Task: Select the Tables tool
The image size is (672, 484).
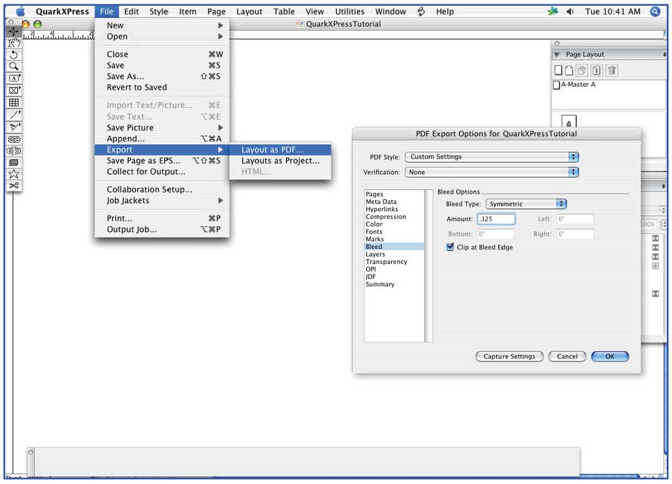Action: 14,102
